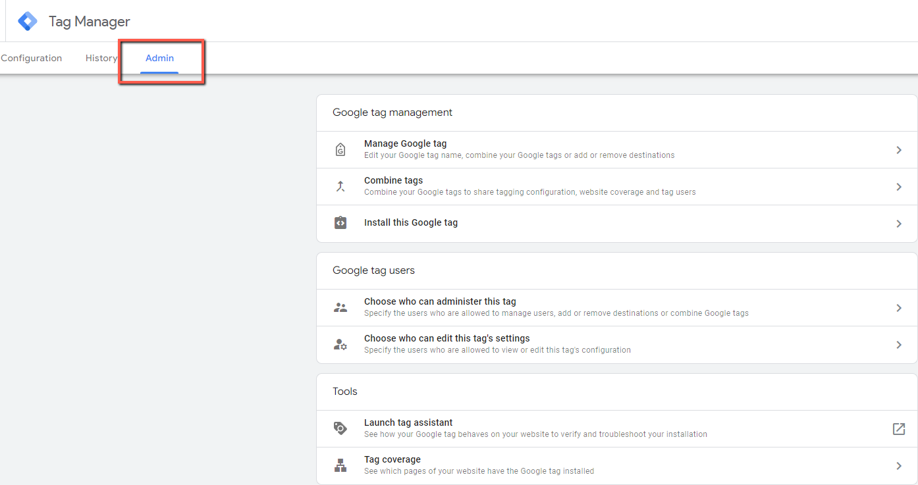This screenshot has width=918, height=485.
Task: Click the Tools section heading
Action: pyautogui.click(x=345, y=392)
